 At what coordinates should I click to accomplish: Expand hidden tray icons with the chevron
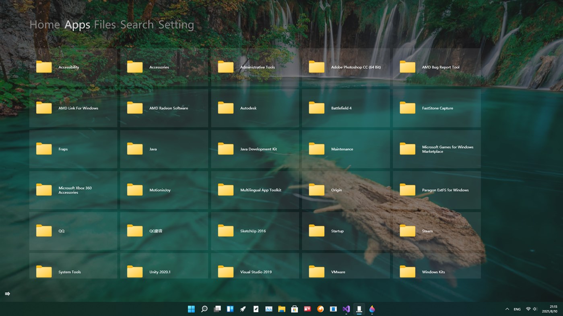[x=507, y=309]
